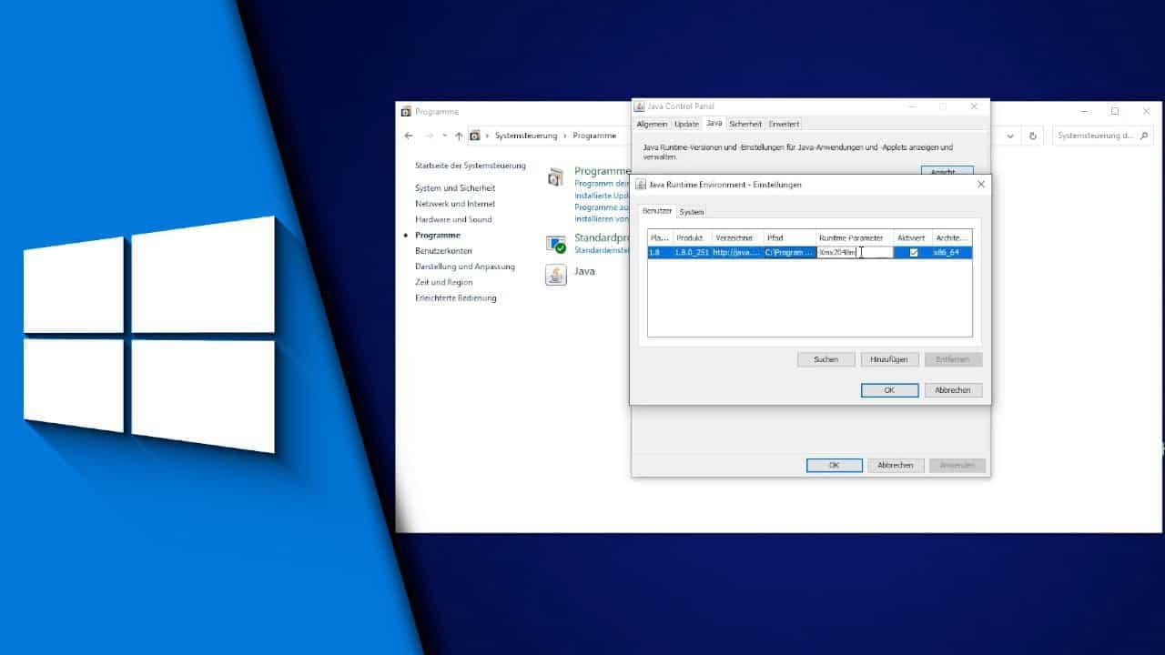Open System und Sicherheit
The image size is (1165, 655).
455,188
